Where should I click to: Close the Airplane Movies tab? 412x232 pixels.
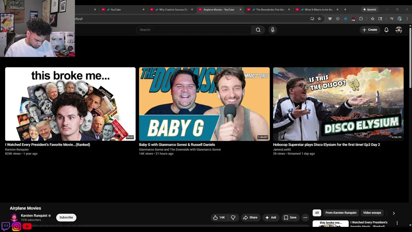(x=240, y=10)
